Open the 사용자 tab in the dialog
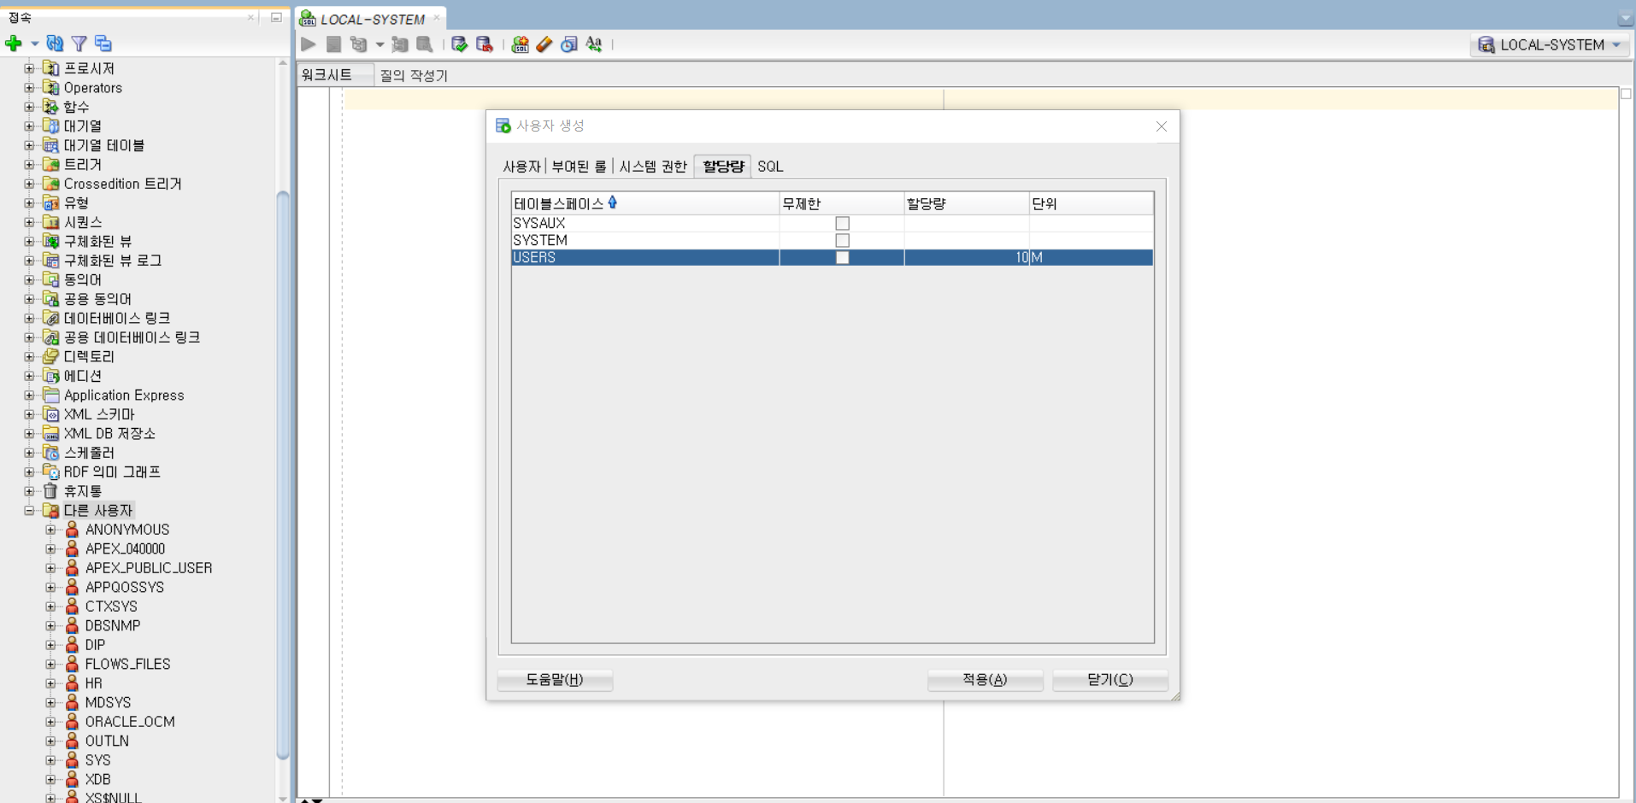The image size is (1636, 803). pyautogui.click(x=521, y=167)
